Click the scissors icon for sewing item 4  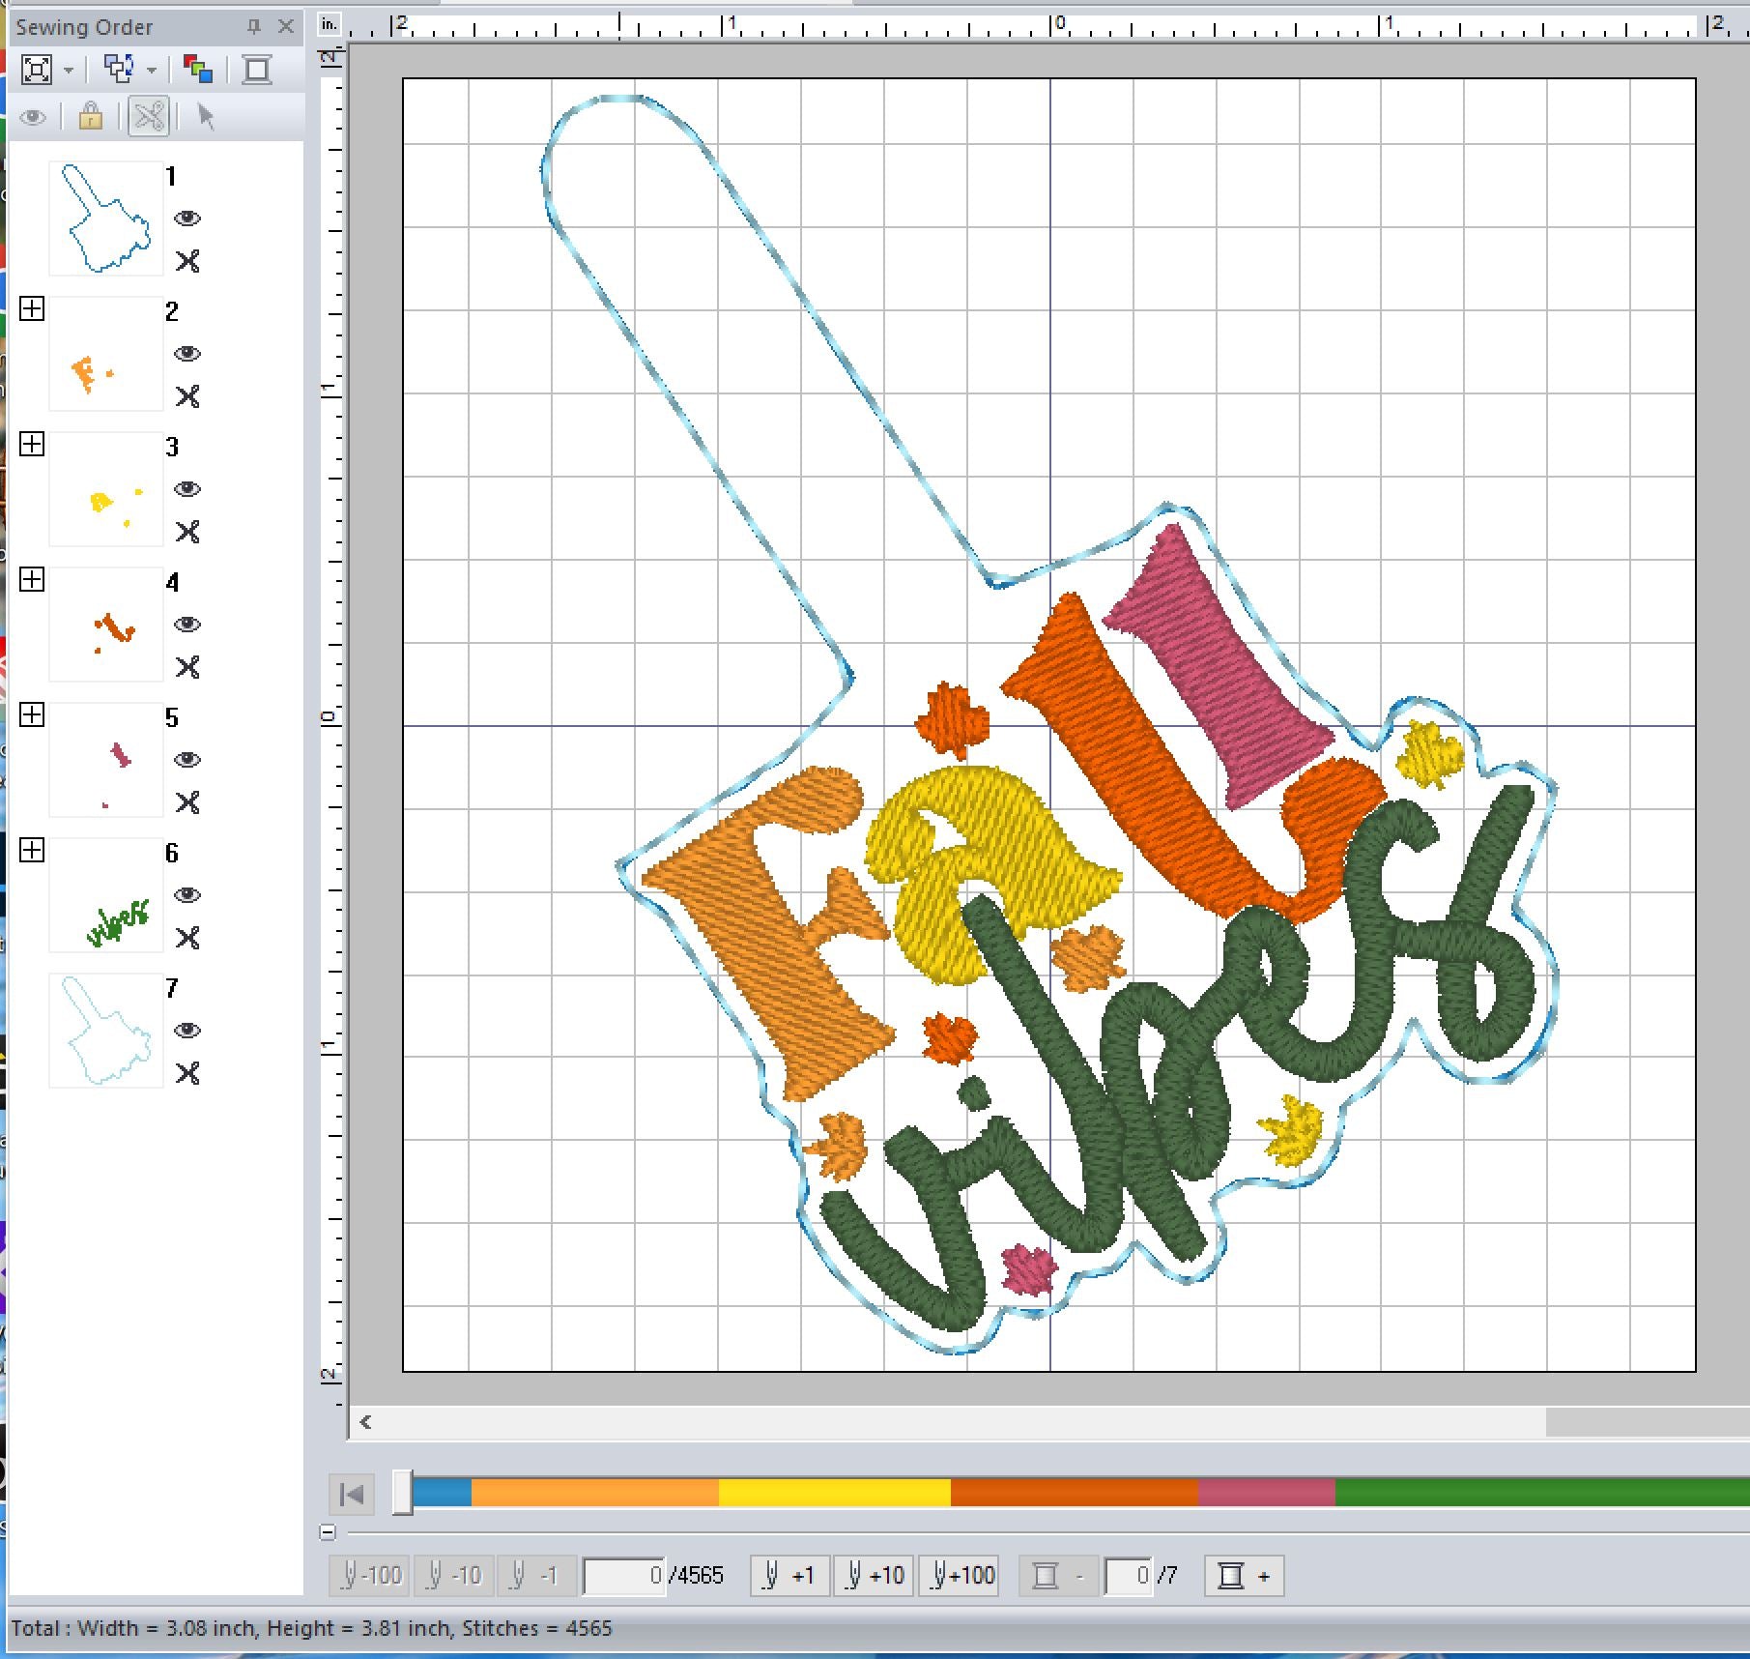tap(187, 667)
